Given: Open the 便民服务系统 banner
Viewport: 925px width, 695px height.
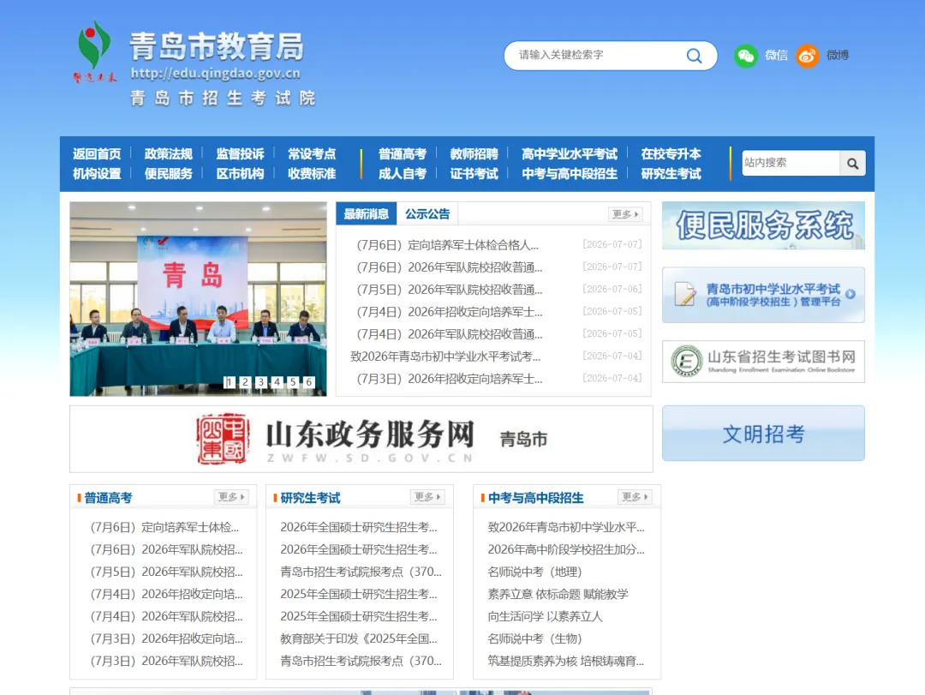Looking at the screenshot, I should (763, 225).
